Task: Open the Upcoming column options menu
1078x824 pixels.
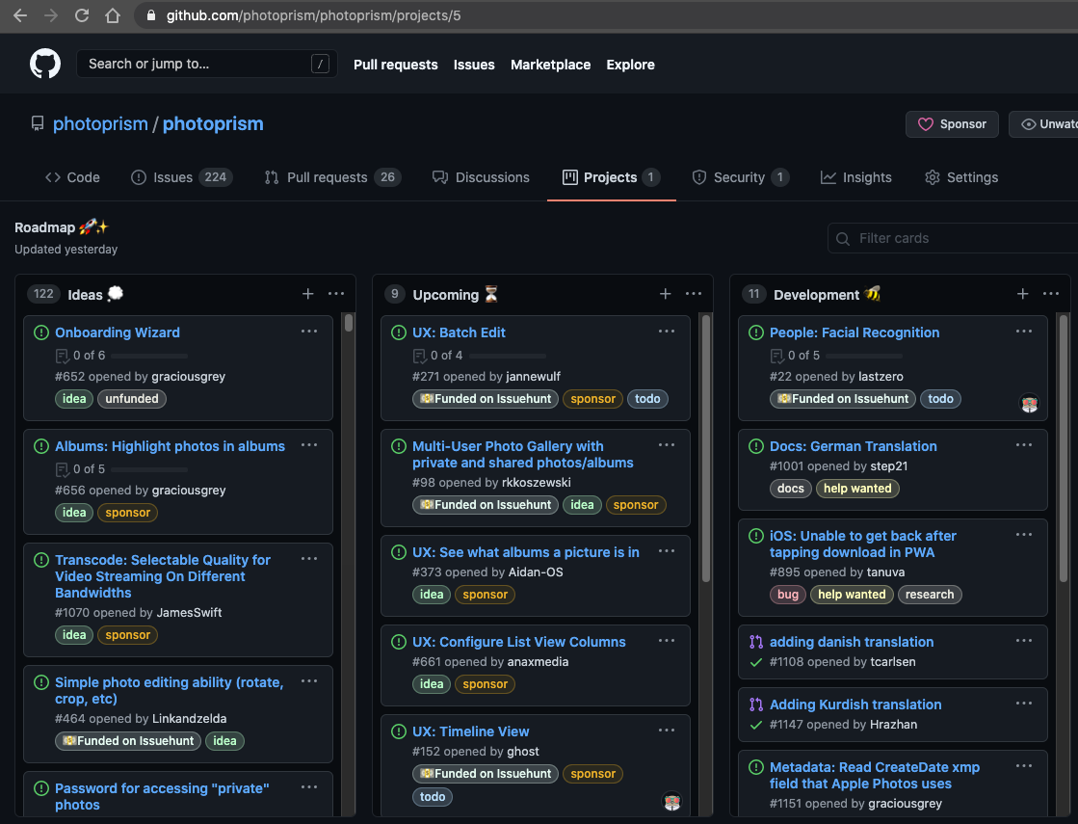Action: coord(694,294)
